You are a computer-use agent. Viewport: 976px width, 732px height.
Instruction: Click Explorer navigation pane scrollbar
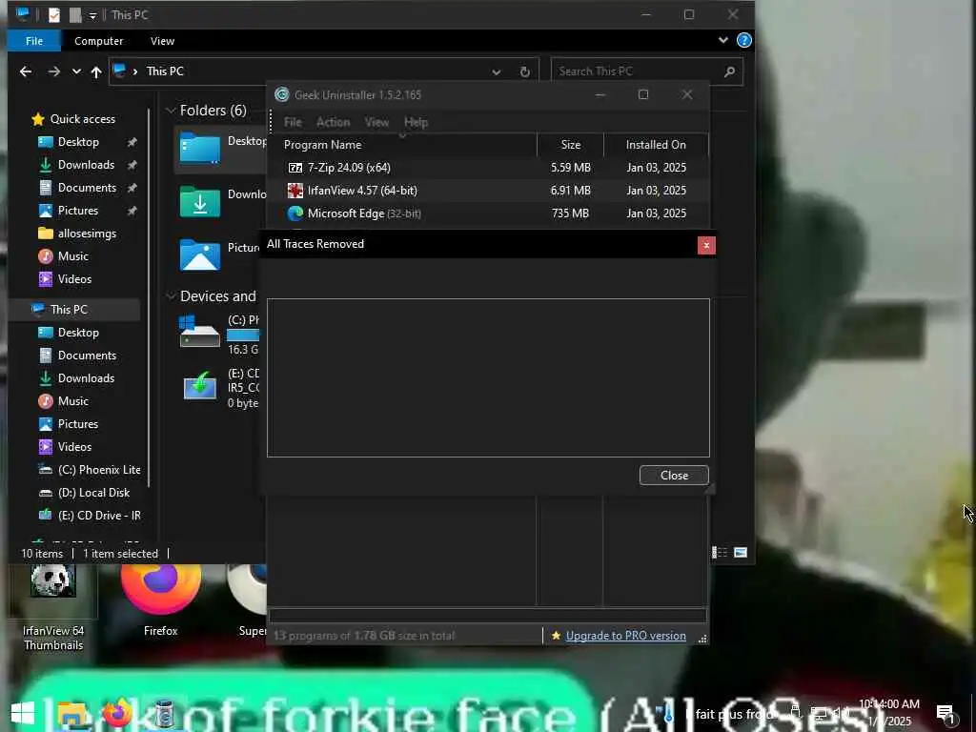click(x=149, y=298)
